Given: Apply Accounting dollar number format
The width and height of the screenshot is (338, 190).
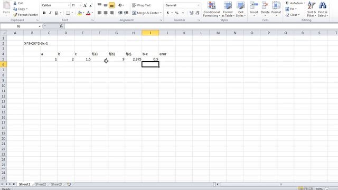Looking at the screenshot, I should tap(168, 13).
